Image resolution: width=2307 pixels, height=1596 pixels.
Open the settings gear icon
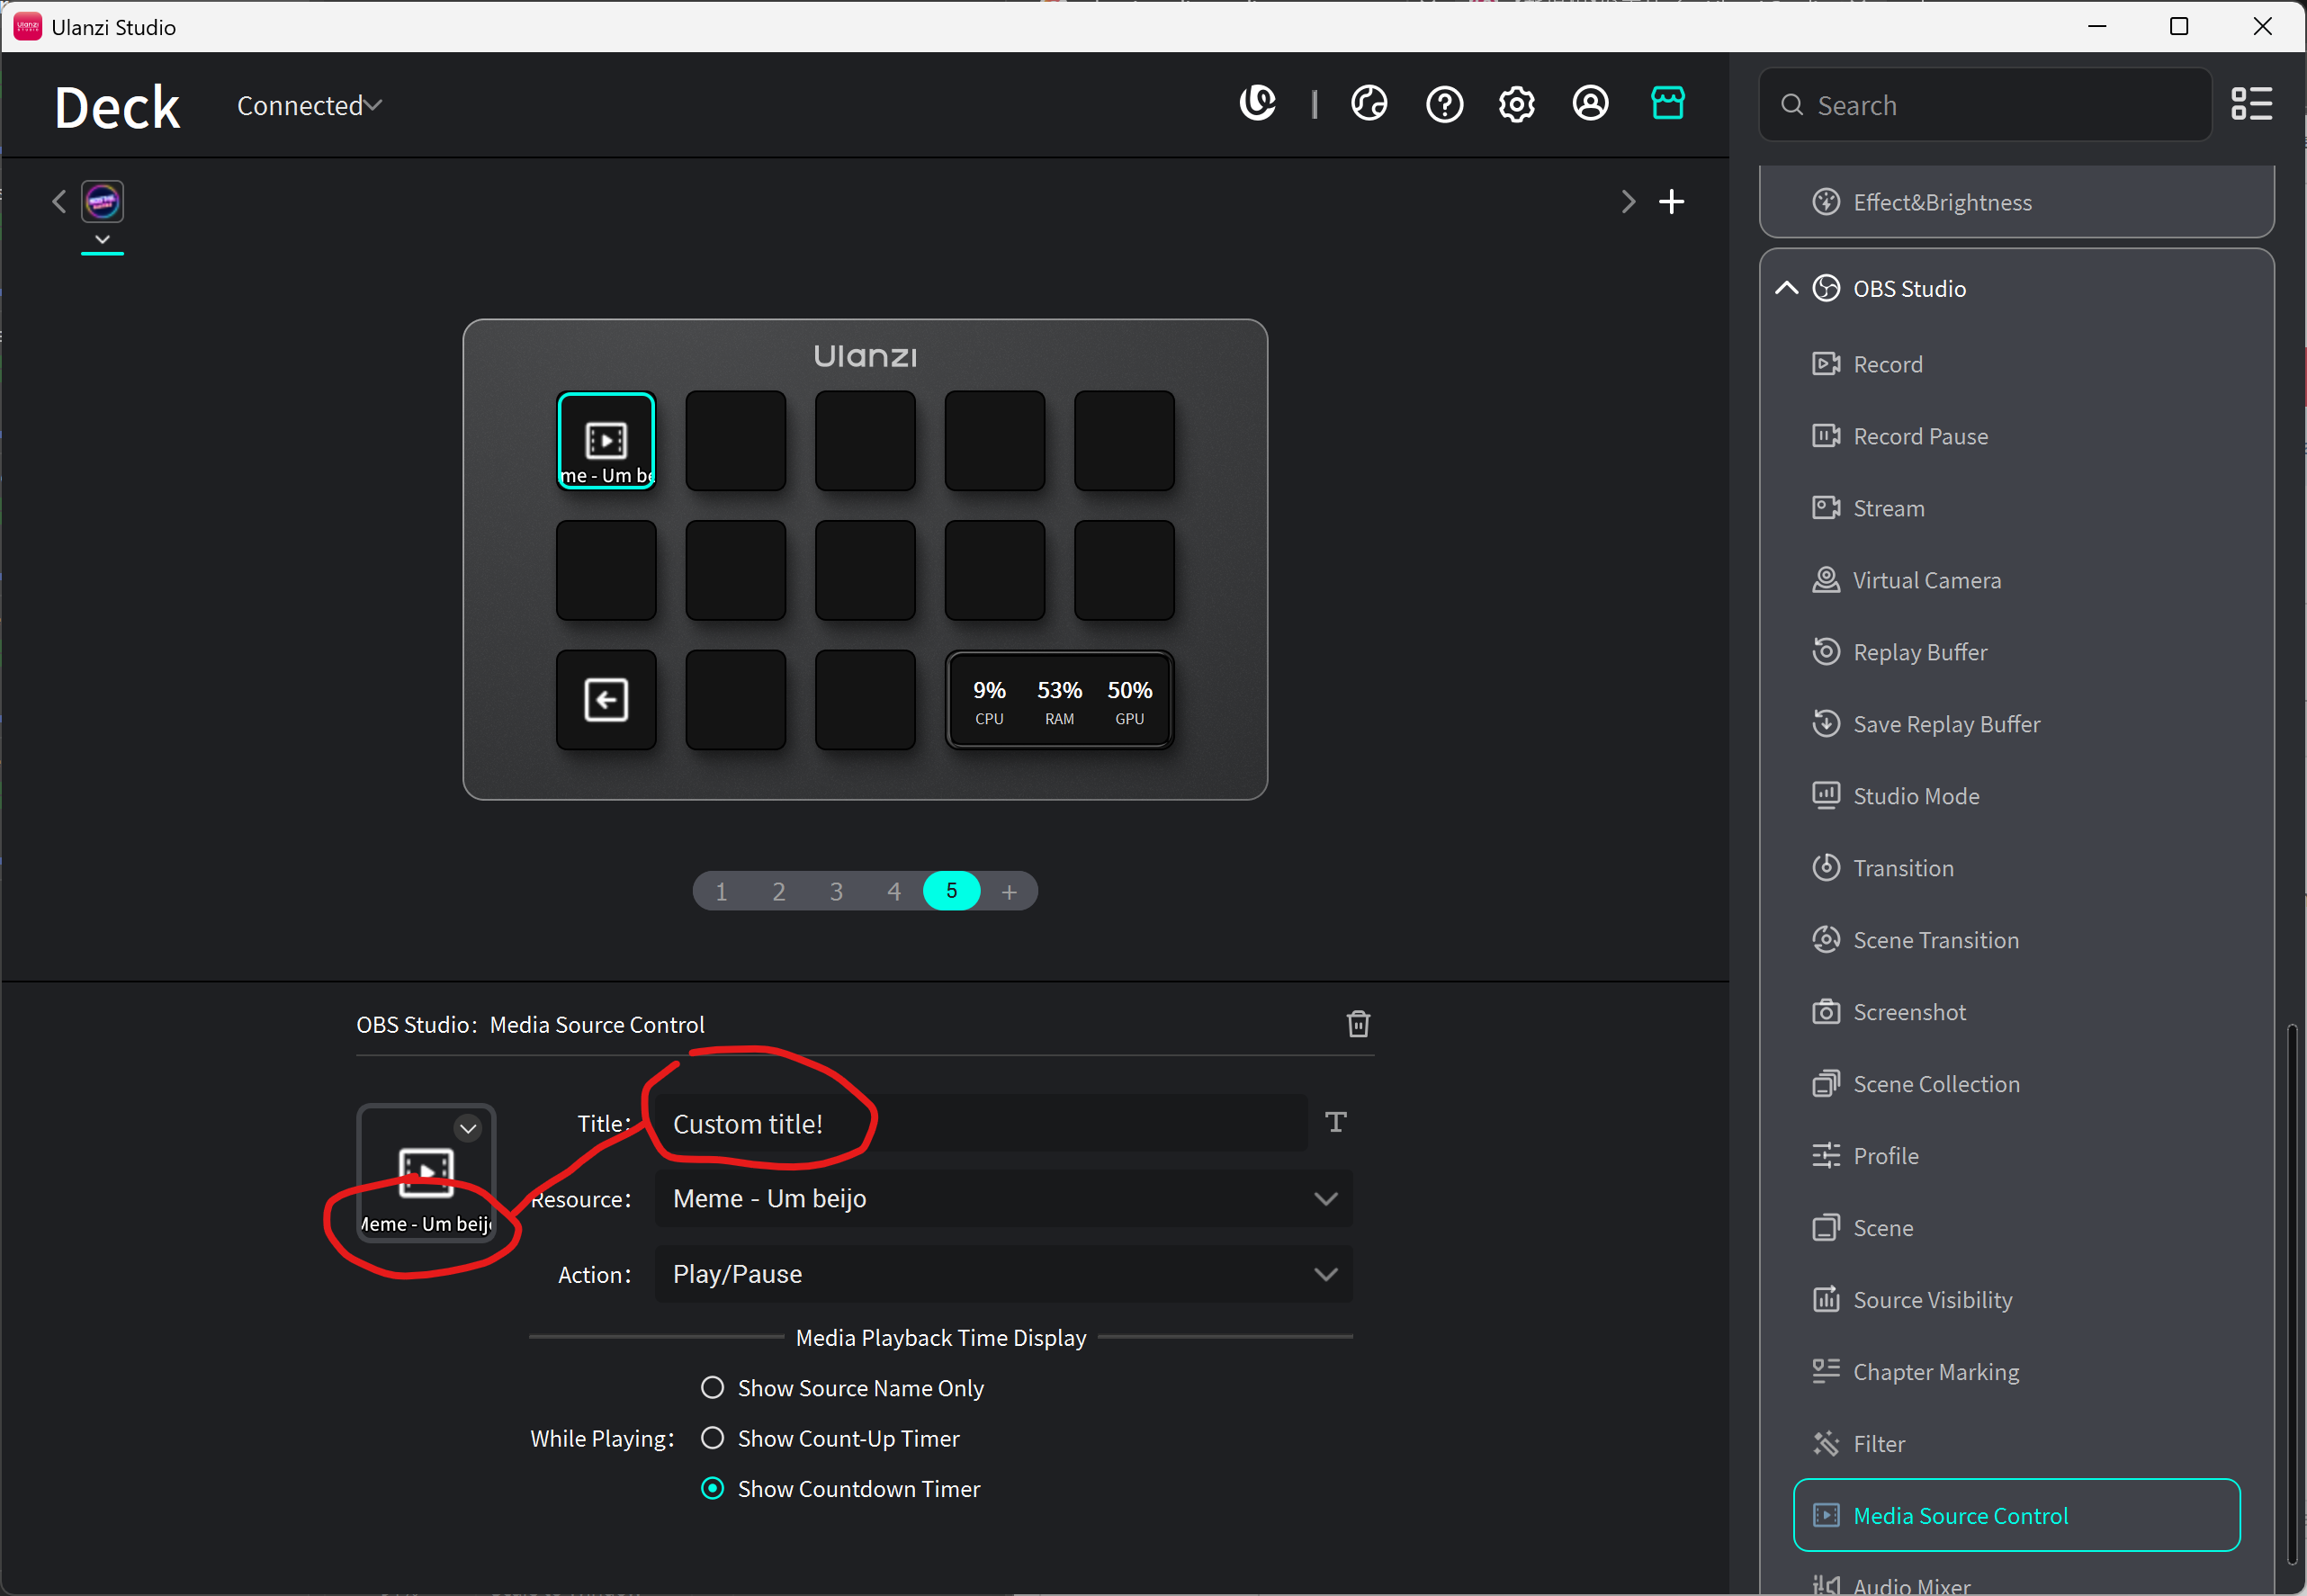[x=1516, y=104]
